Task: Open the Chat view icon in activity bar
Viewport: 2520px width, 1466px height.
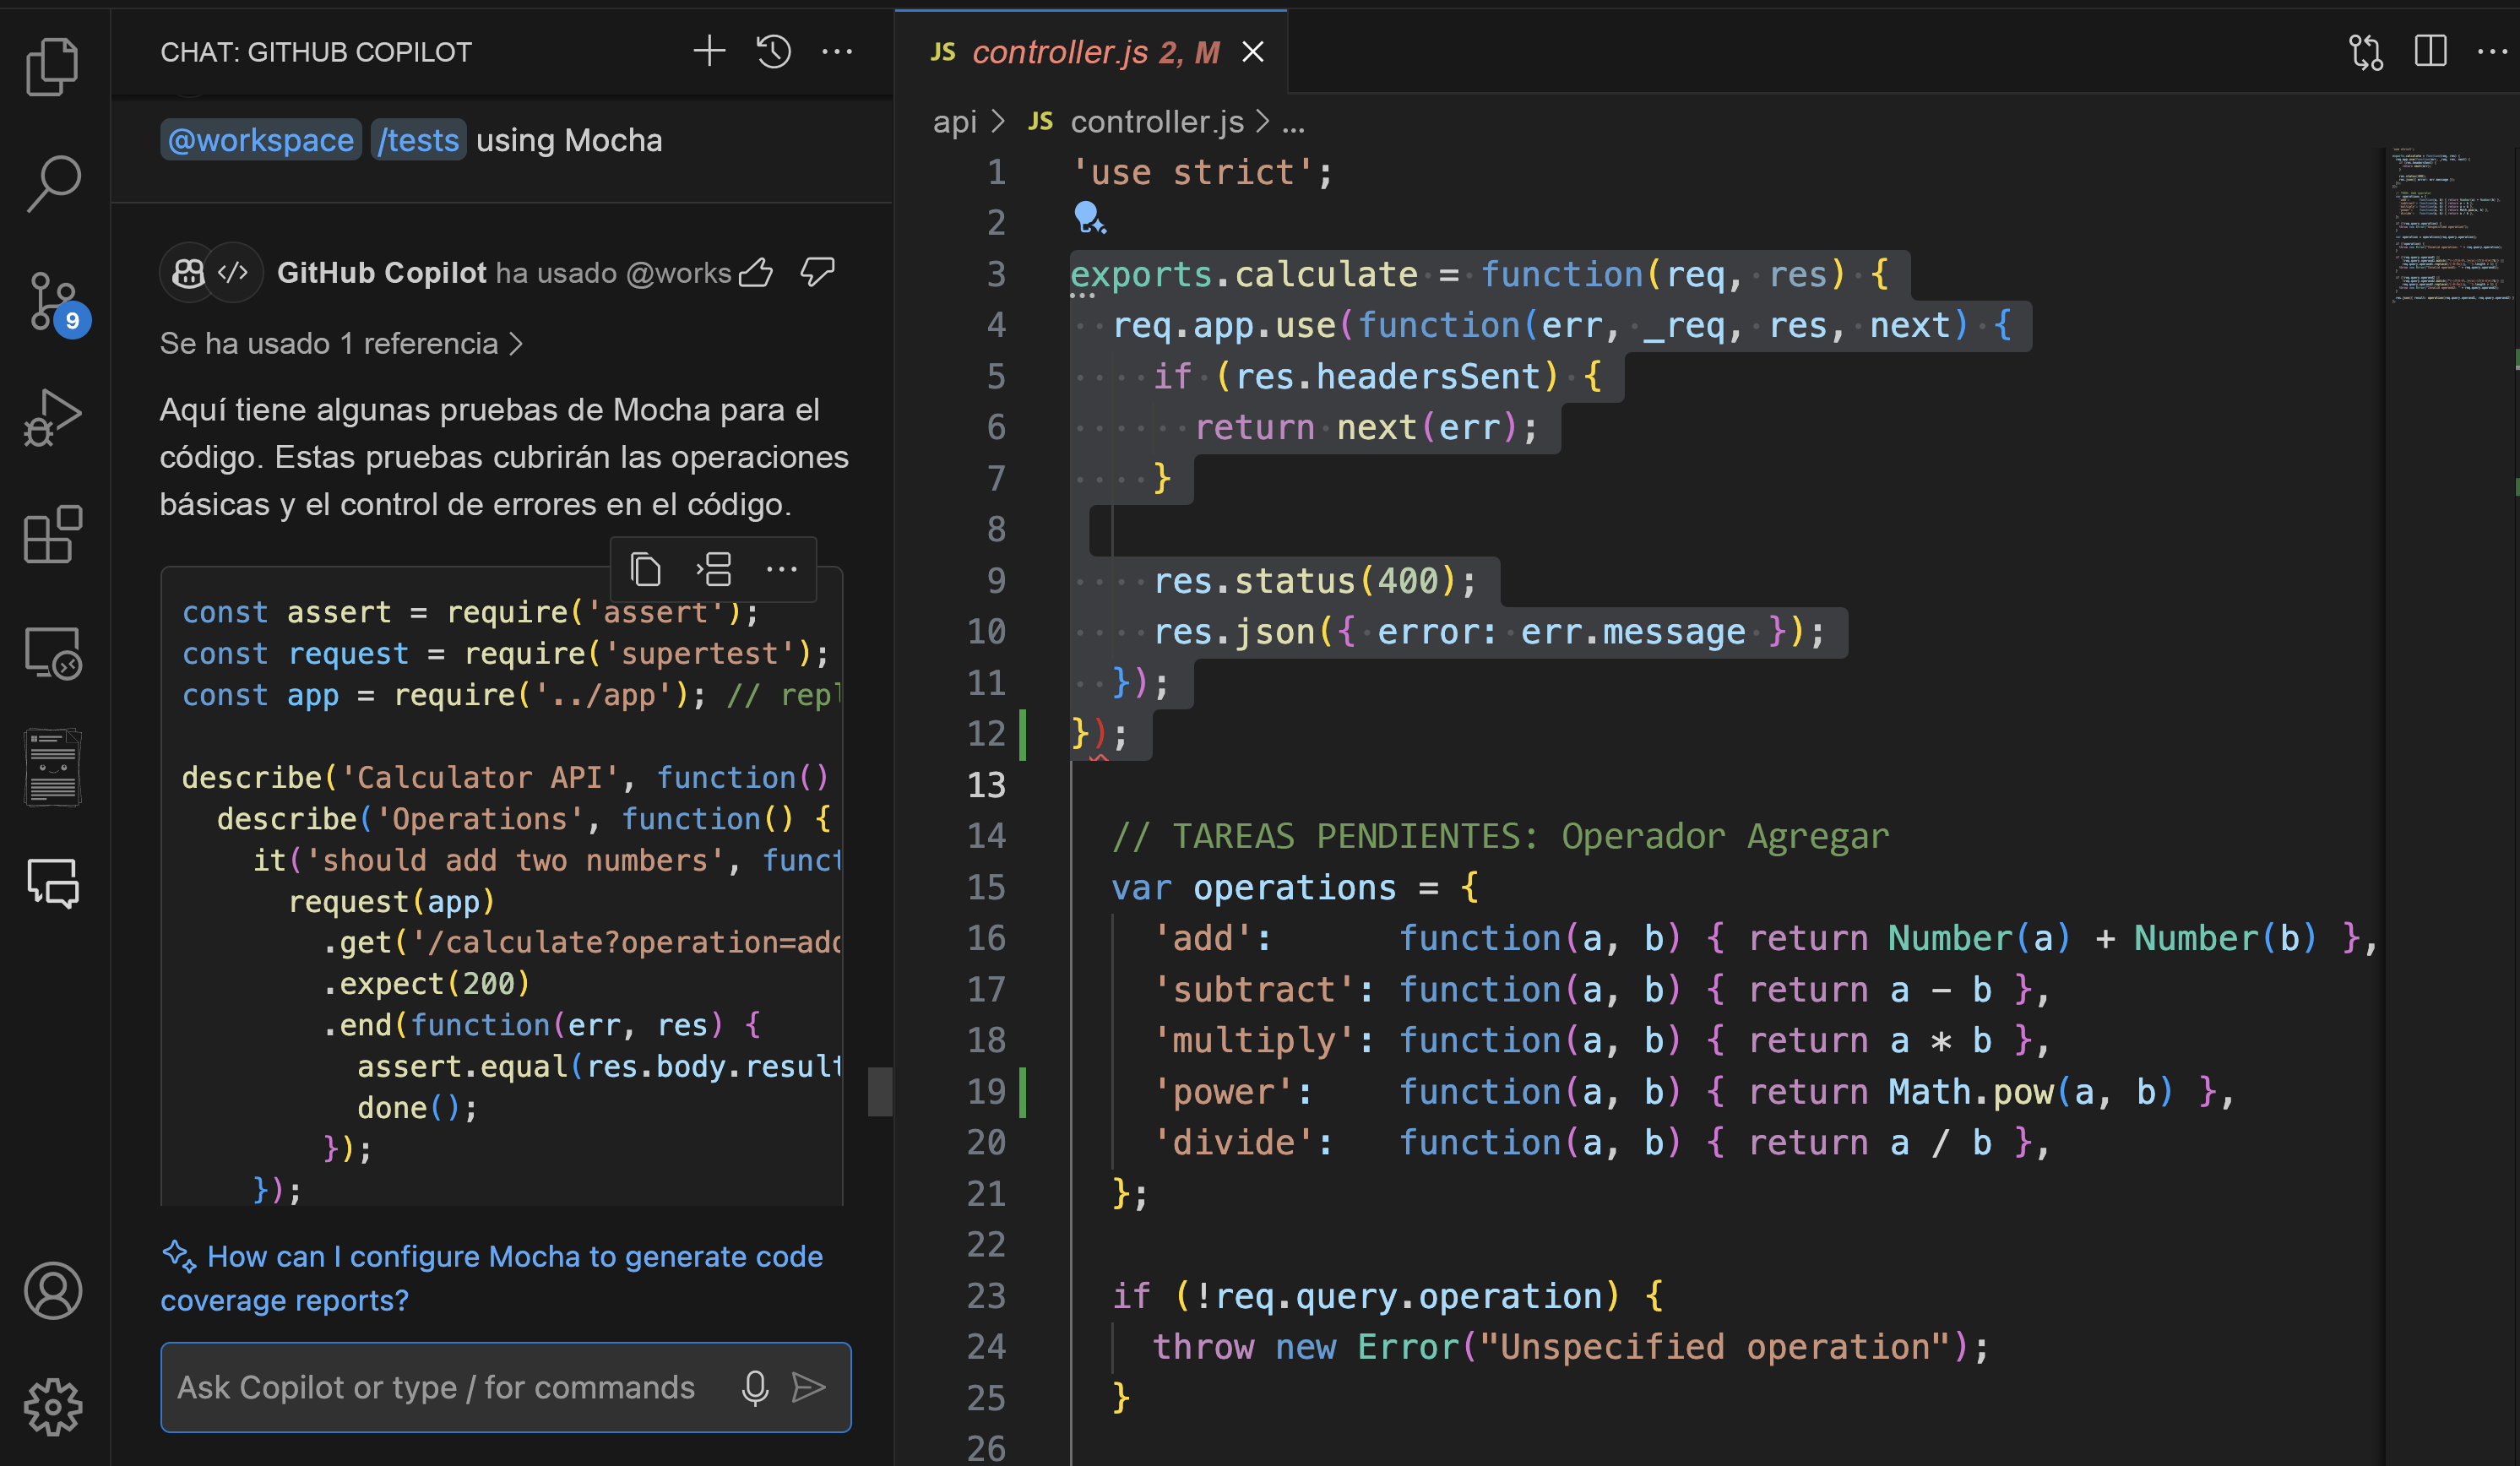Action: pyautogui.click(x=52, y=883)
